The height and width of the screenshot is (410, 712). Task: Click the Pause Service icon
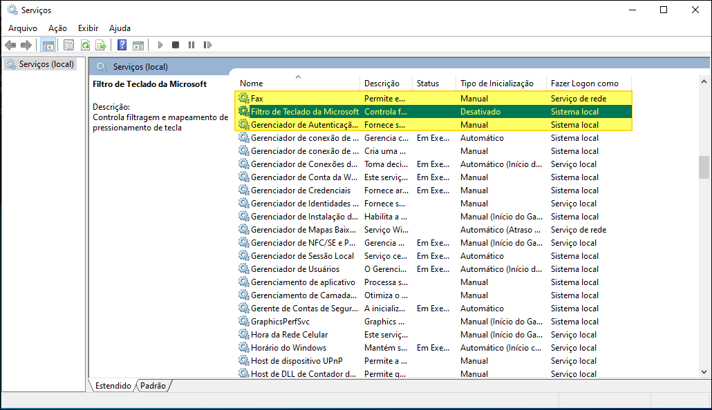[x=191, y=45]
